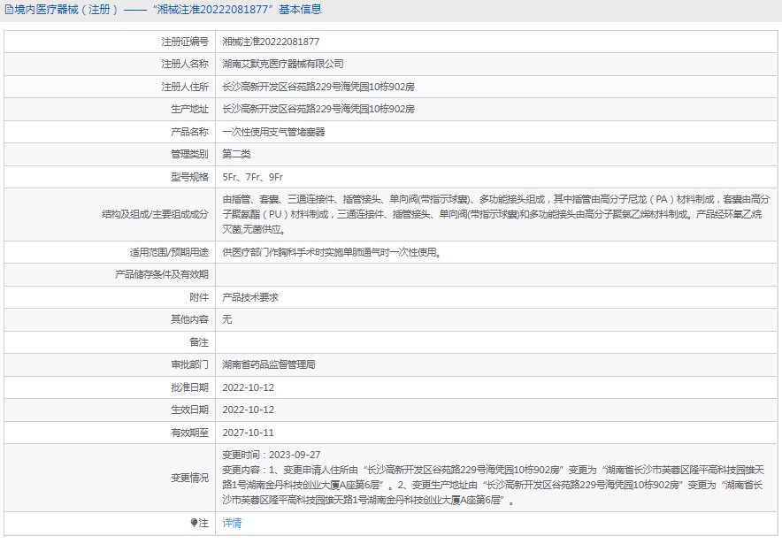Image resolution: width=782 pixels, height=544 pixels.
Task: Select the 型号规格 label
Action: coord(189,177)
